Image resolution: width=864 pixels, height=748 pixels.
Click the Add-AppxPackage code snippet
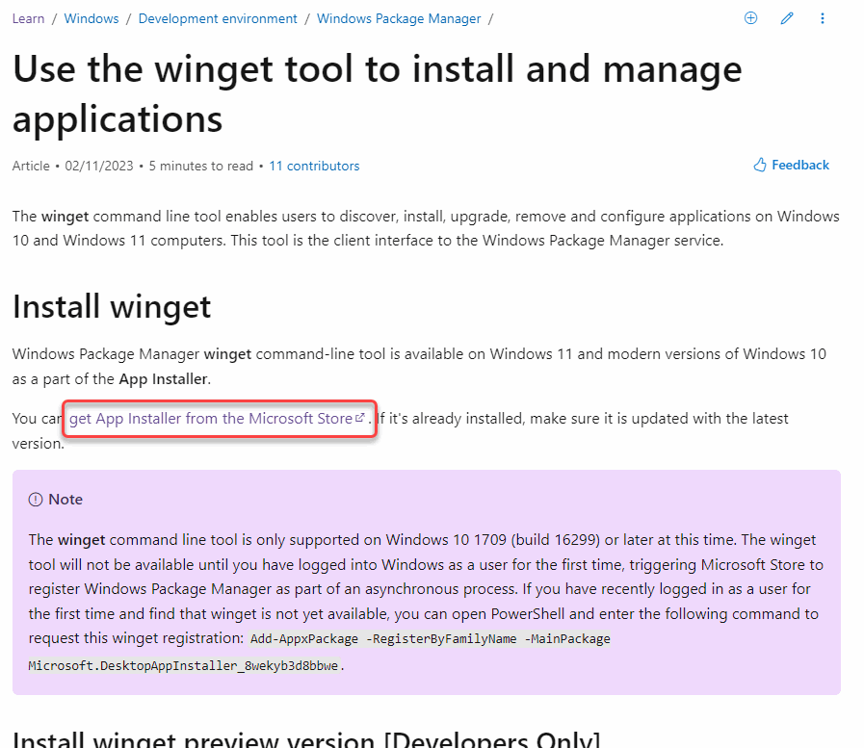[x=430, y=639]
